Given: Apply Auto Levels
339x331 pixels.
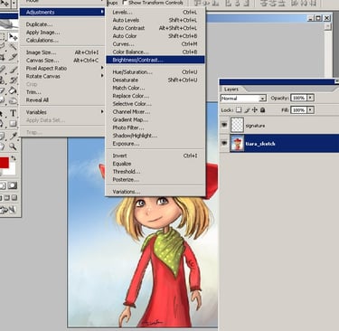Looking at the screenshot, I should 155,20.
